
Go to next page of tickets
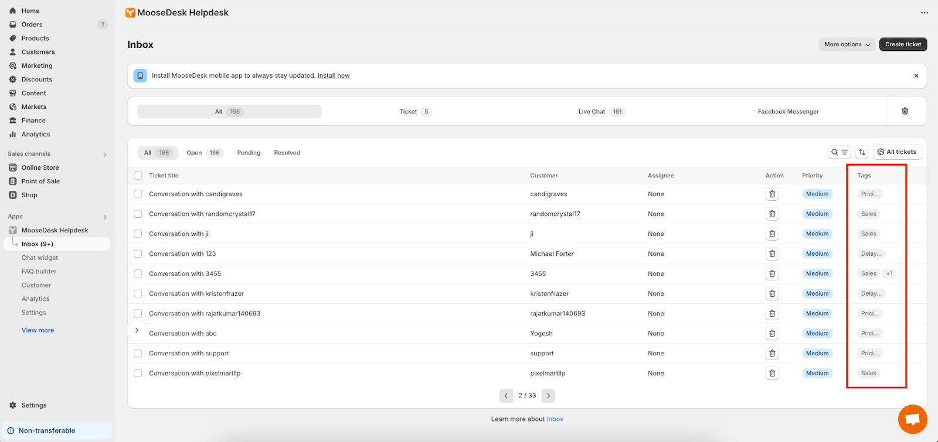548,396
